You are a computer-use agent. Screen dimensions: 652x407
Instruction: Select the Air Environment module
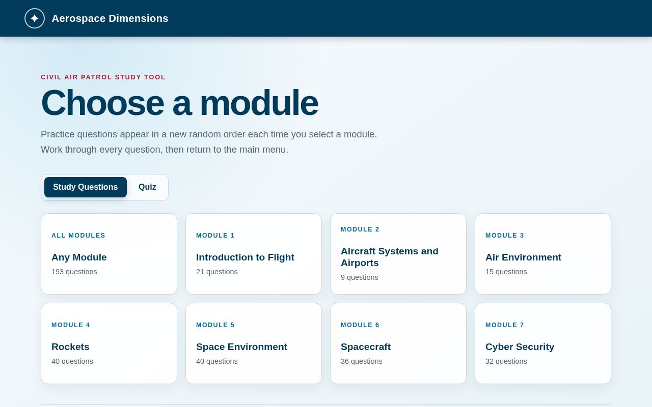point(543,254)
